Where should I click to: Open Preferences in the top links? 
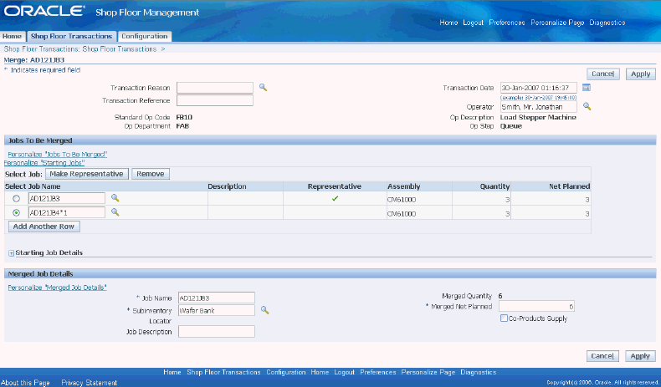tap(507, 23)
